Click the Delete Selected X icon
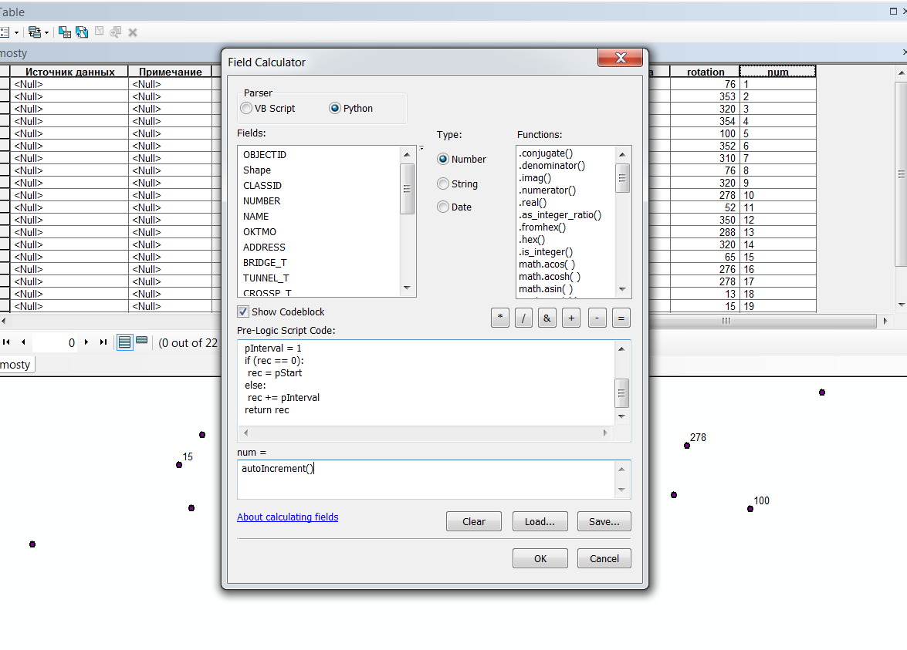Screen dimensions: 907x650 133,32
